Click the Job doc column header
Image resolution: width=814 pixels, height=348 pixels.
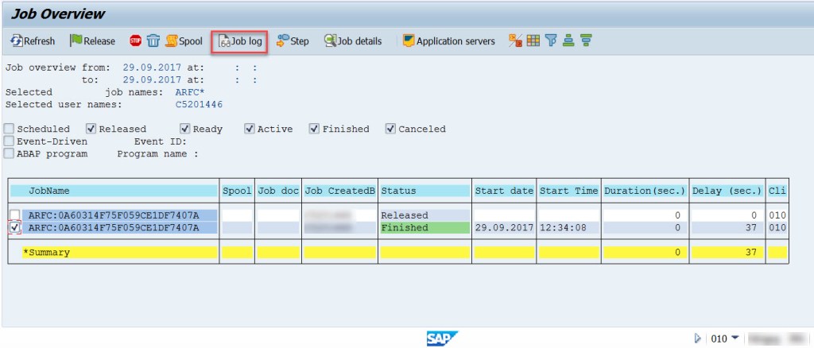point(278,191)
